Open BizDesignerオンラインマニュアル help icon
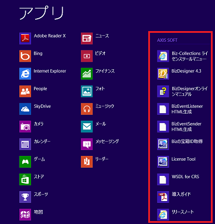The image size is (215, 224). [163, 91]
